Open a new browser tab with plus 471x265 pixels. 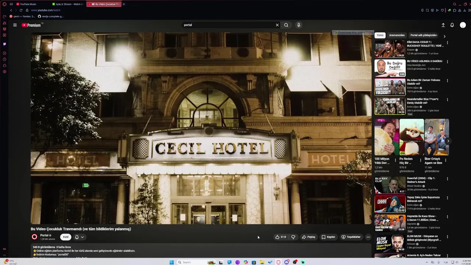[x=124, y=4]
